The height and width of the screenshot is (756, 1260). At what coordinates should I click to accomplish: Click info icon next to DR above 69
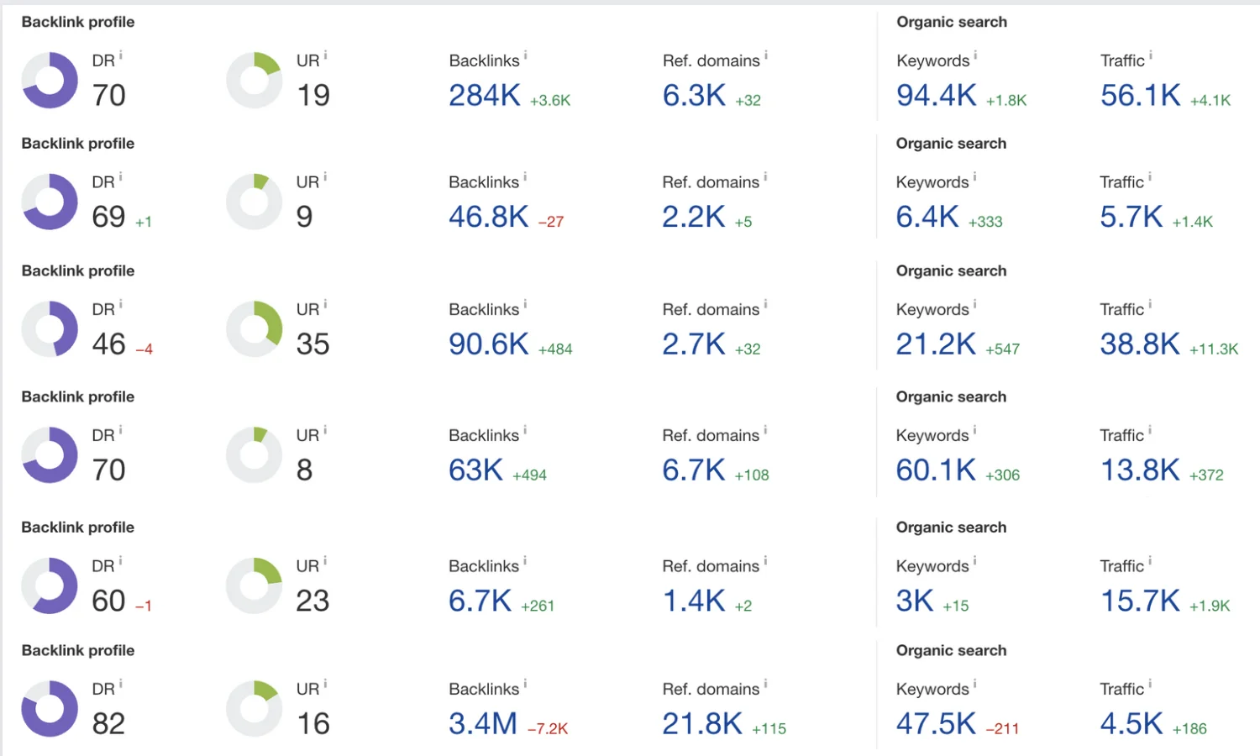point(121,177)
